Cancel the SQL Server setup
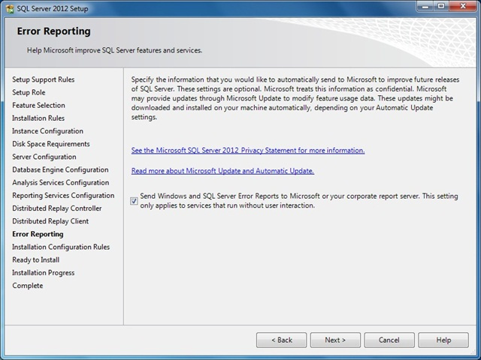The image size is (481, 360). pyautogui.click(x=389, y=340)
